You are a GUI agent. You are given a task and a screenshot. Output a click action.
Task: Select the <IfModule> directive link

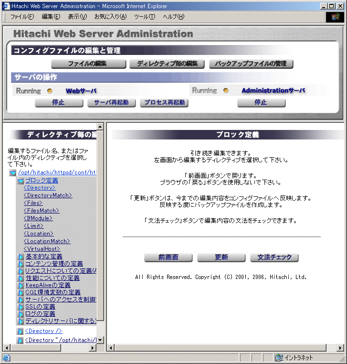(38, 218)
